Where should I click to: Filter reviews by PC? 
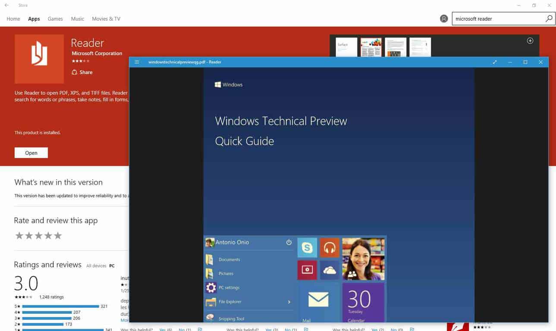click(112, 266)
